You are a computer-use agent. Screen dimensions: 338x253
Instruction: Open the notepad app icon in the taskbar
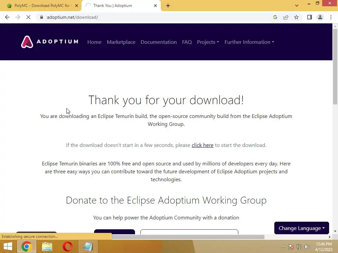(88, 246)
